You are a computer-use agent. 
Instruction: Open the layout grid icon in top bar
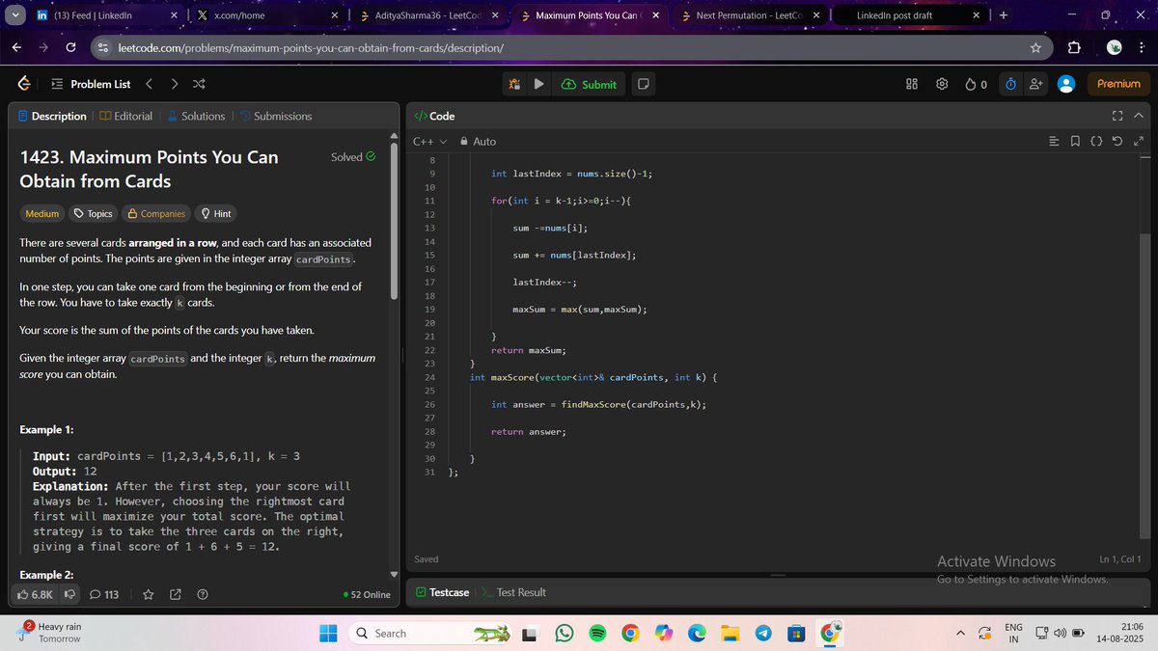(x=912, y=84)
